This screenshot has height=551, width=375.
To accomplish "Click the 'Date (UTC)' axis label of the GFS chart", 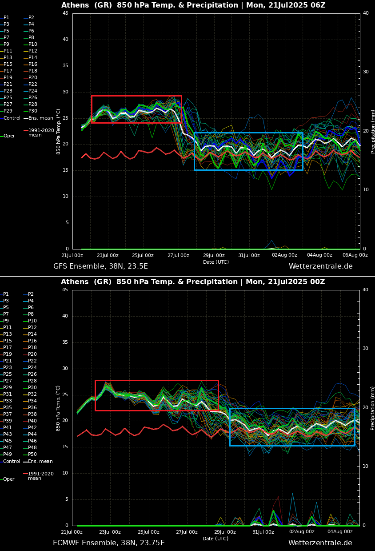I will click(x=216, y=262).
